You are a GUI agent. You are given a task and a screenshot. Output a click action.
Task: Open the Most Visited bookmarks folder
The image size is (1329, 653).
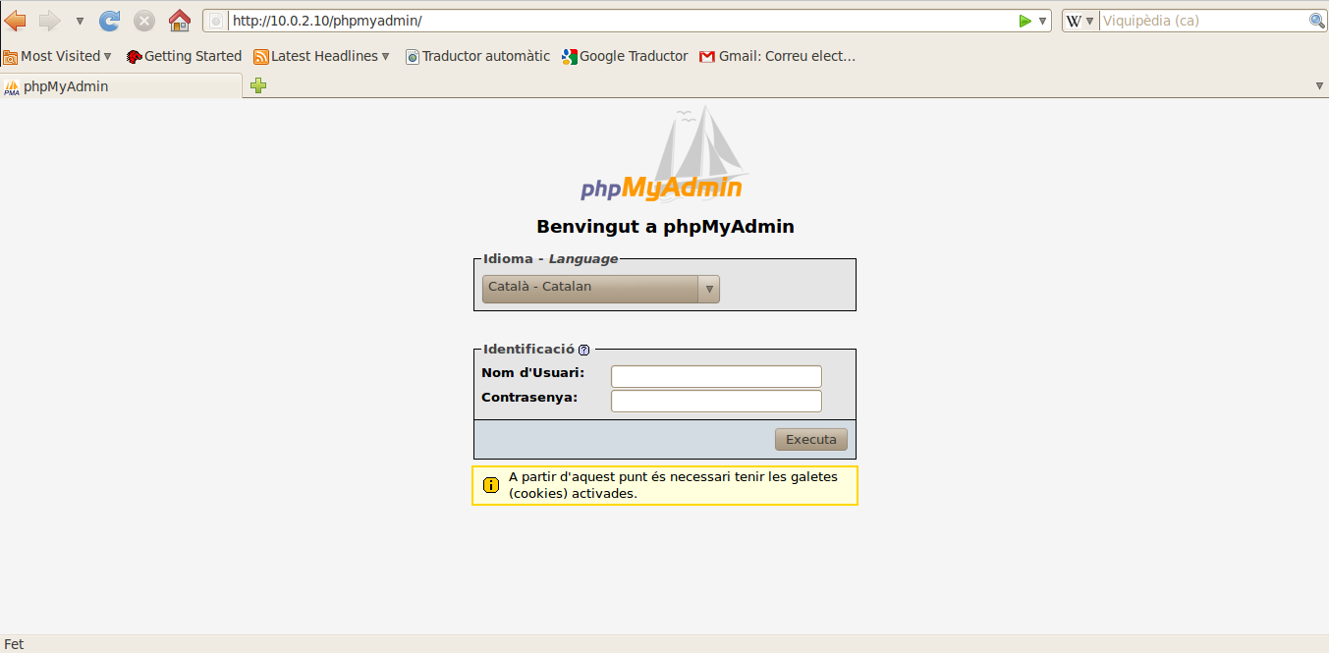pyautogui.click(x=58, y=56)
